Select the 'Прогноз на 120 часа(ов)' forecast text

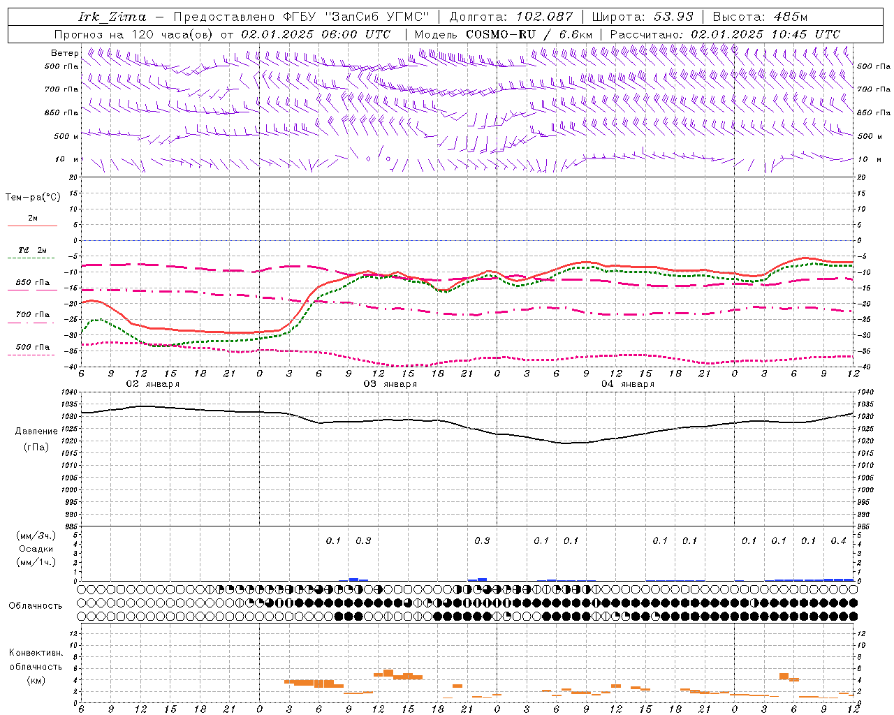134,34
